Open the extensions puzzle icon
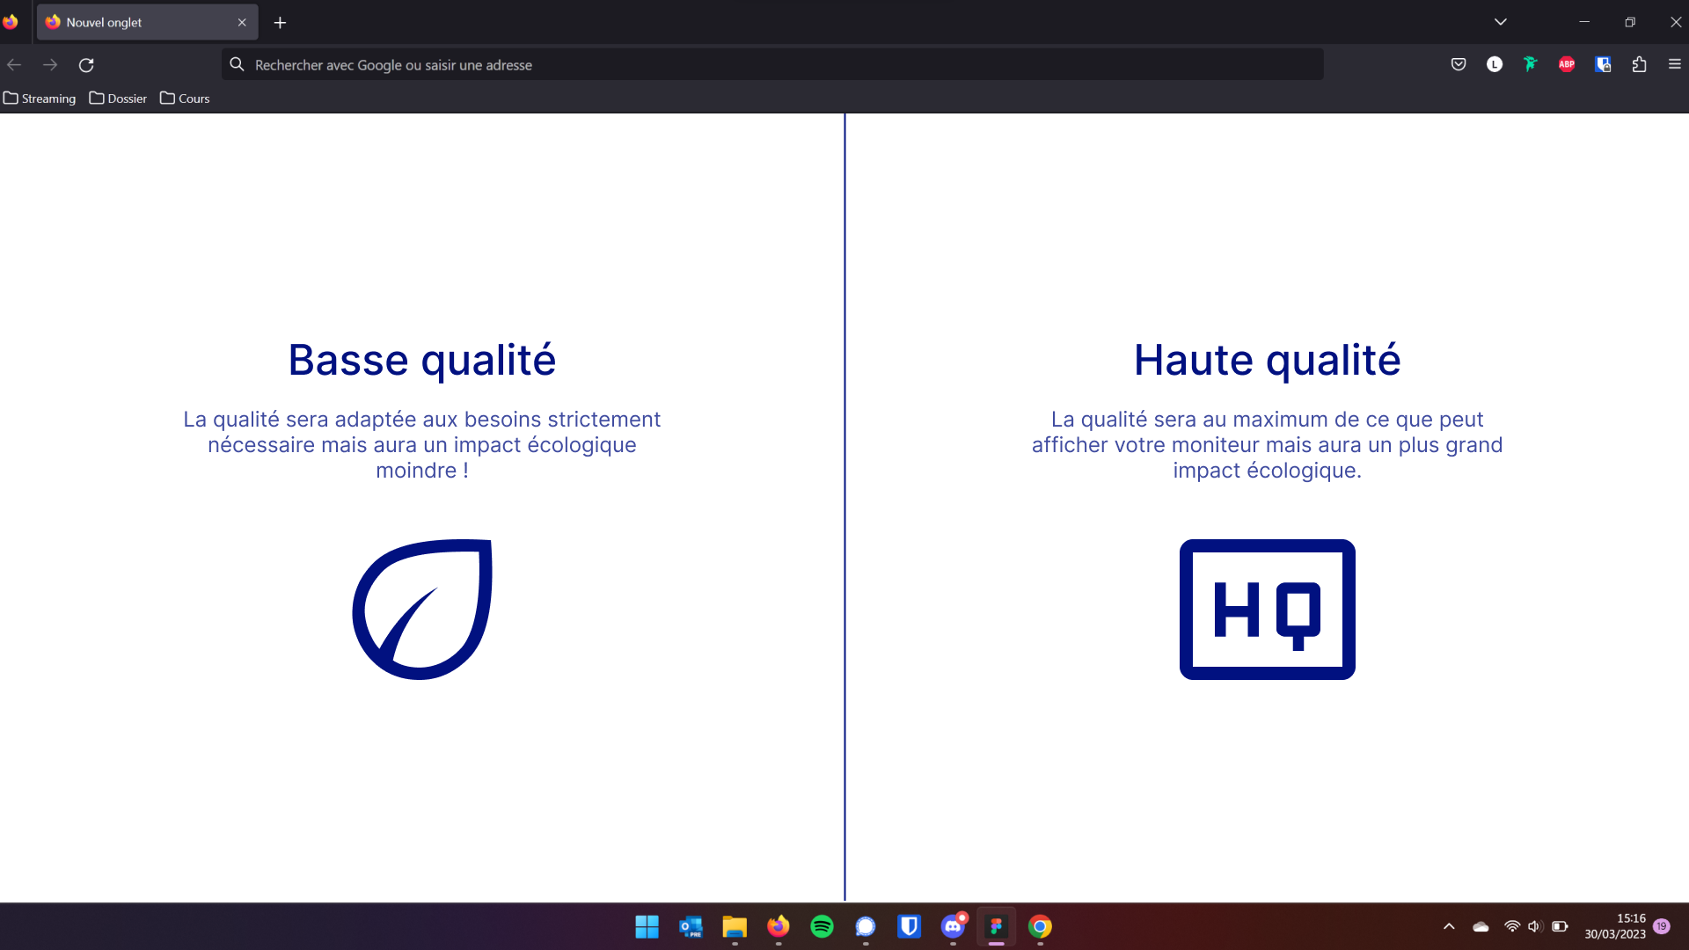Screen dimensions: 1689x950 [1639, 64]
